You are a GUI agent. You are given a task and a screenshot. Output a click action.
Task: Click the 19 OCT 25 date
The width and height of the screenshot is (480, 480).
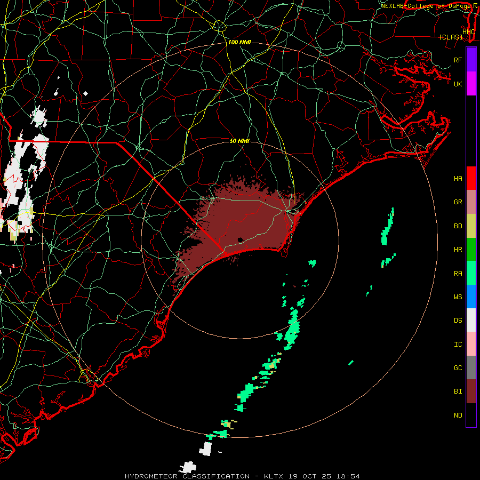[x=310, y=476]
